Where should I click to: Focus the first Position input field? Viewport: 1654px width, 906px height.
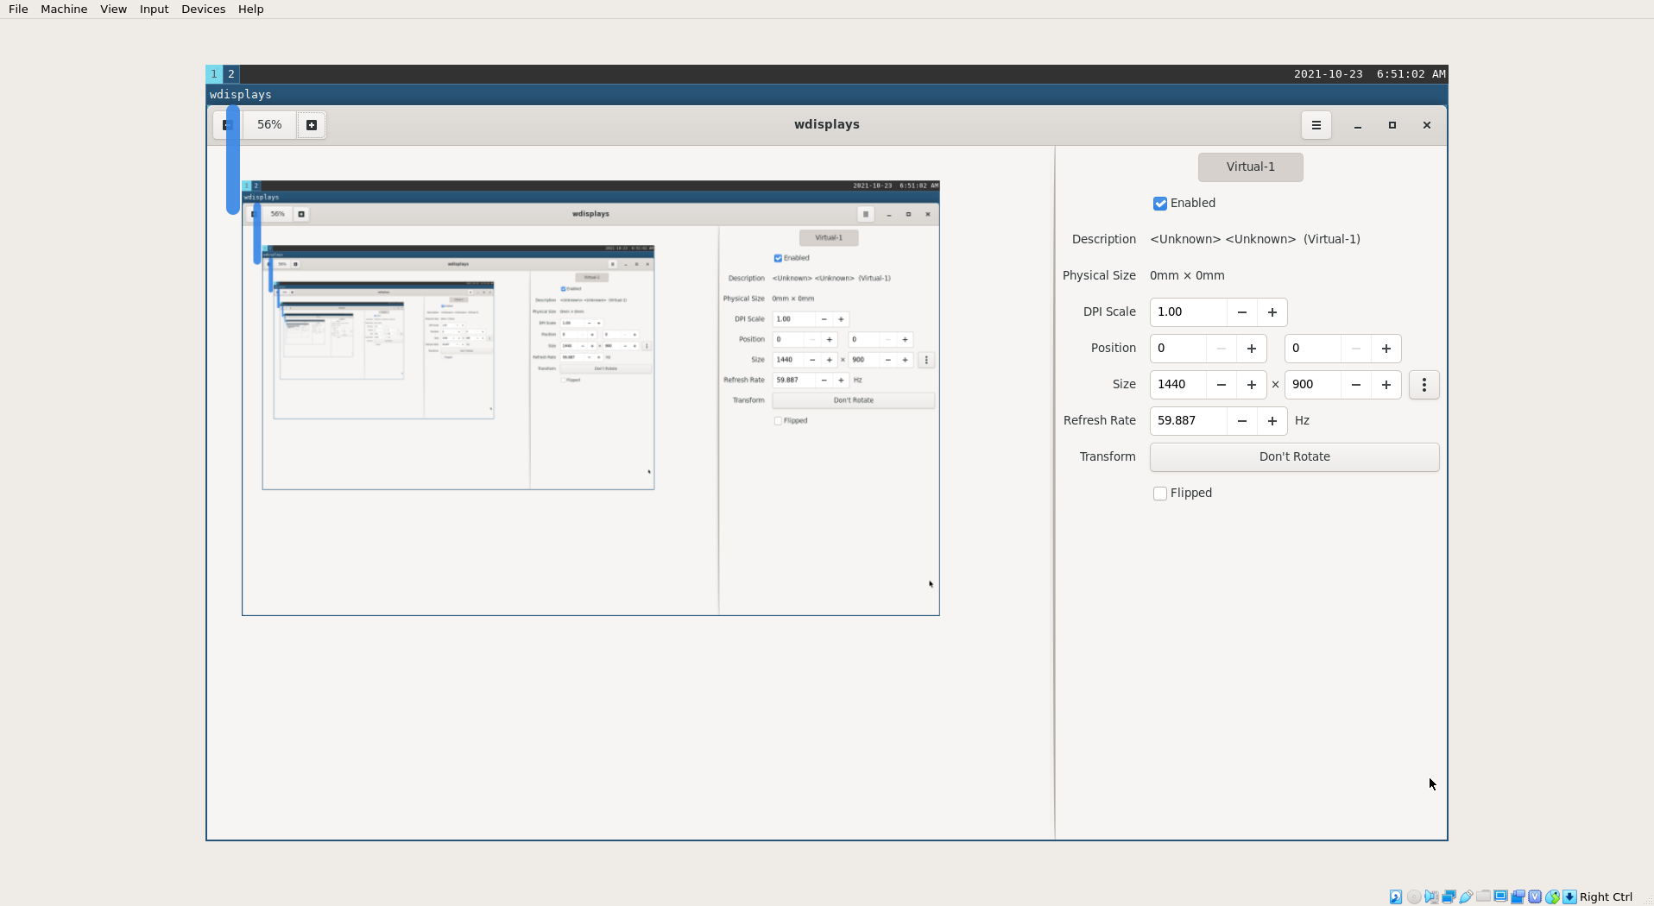coord(1178,349)
